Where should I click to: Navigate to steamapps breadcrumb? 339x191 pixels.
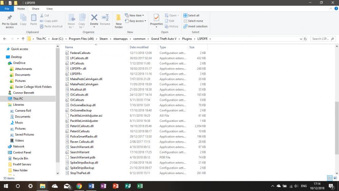pos(120,39)
